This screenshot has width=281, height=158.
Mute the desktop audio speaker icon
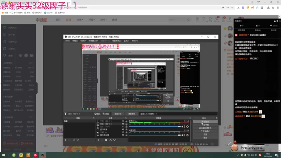183,135
